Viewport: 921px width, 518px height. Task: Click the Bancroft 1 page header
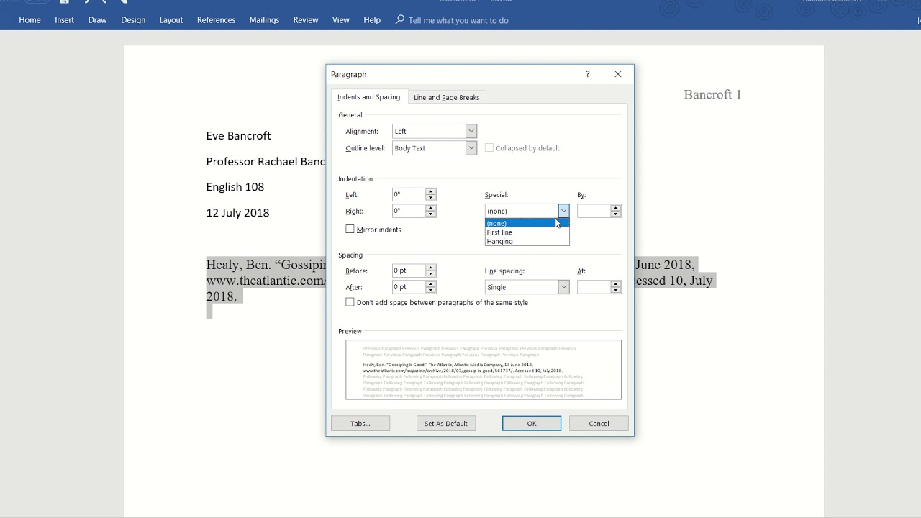click(712, 94)
